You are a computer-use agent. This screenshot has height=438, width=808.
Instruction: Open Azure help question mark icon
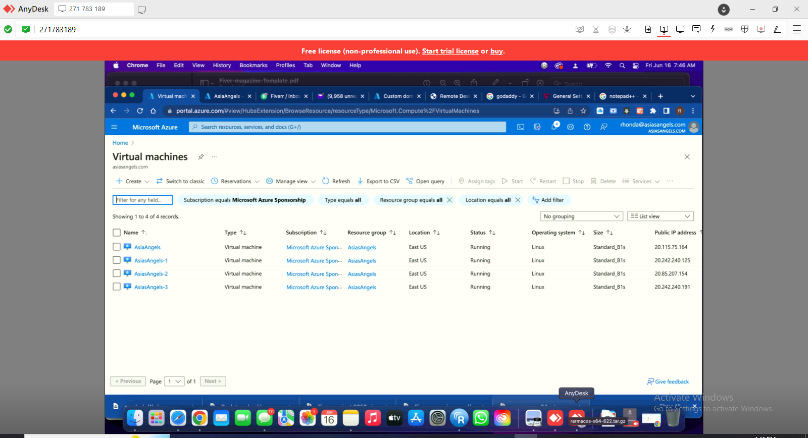point(587,127)
